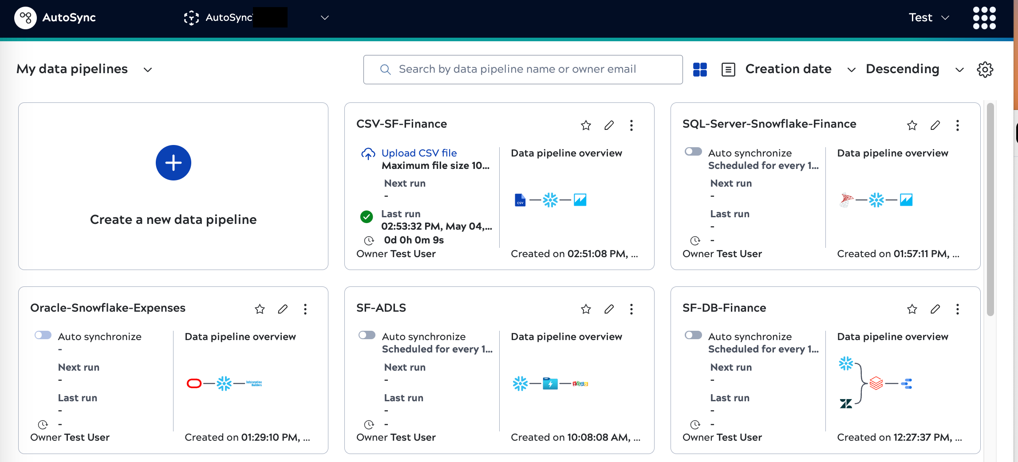The image size is (1018, 462).
Task: Toggle Auto synchronize for SF-DB-Finance
Action: (x=692, y=335)
